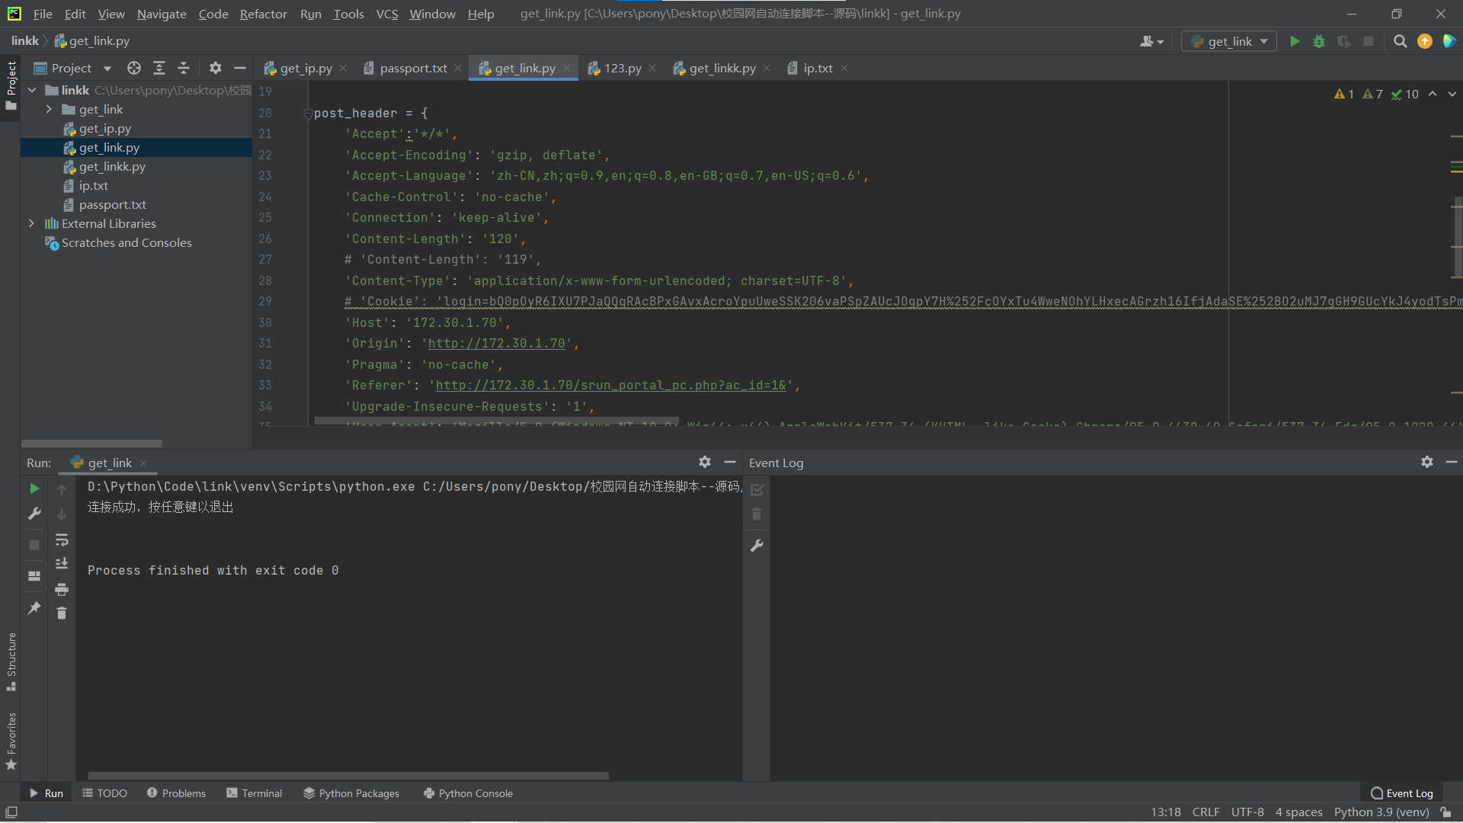Viewport: 1463px width, 823px height.
Task: Toggle soft-wrap in Run console
Action: pyautogui.click(x=62, y=540)
